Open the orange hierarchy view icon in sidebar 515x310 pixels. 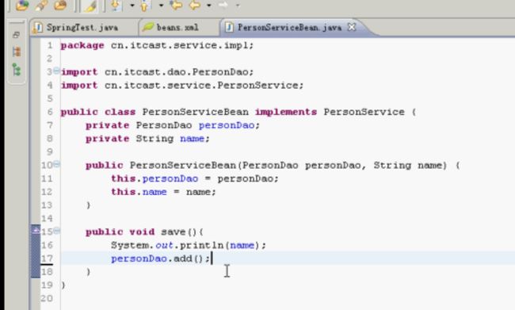[x=17, y=52]
